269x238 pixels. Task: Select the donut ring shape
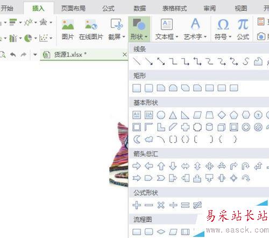[246, 127]
